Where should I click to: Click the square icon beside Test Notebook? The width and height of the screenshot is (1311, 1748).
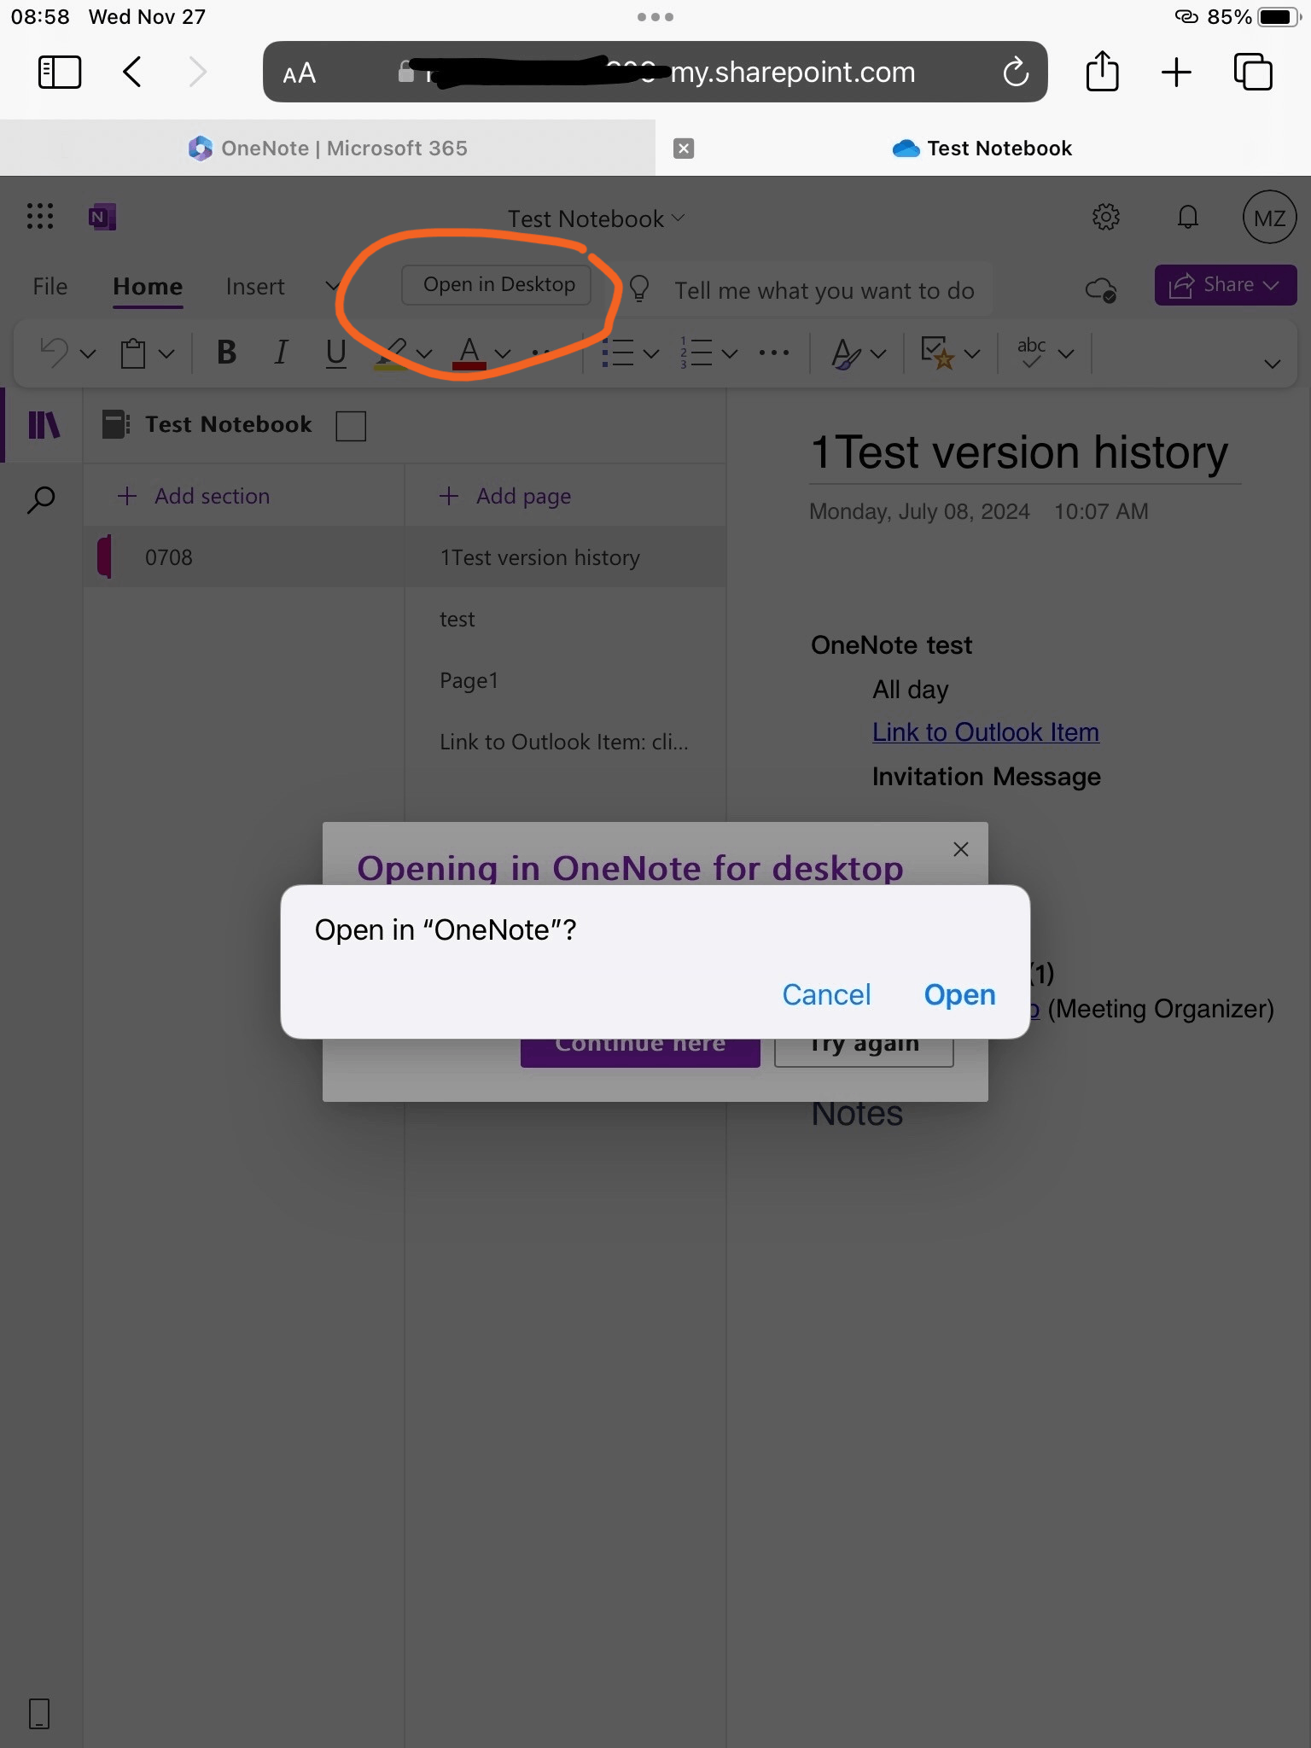click(351, 425)
